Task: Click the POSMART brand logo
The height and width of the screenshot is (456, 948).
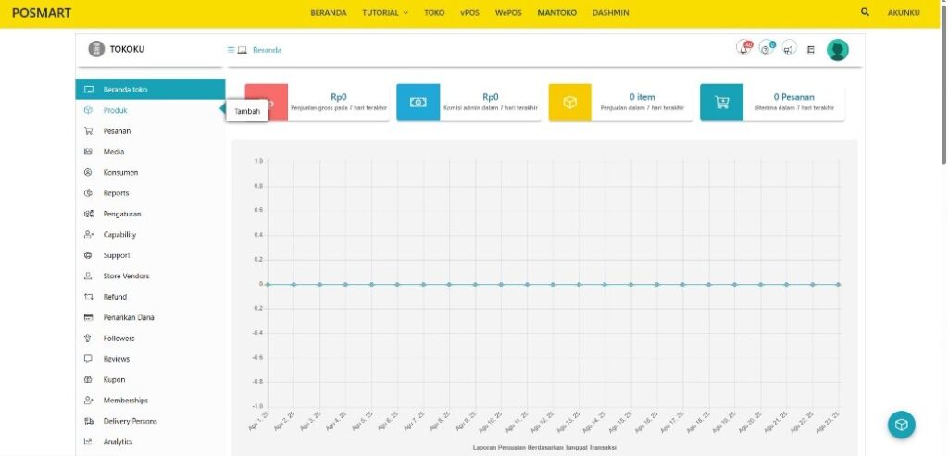Action: 42,13
